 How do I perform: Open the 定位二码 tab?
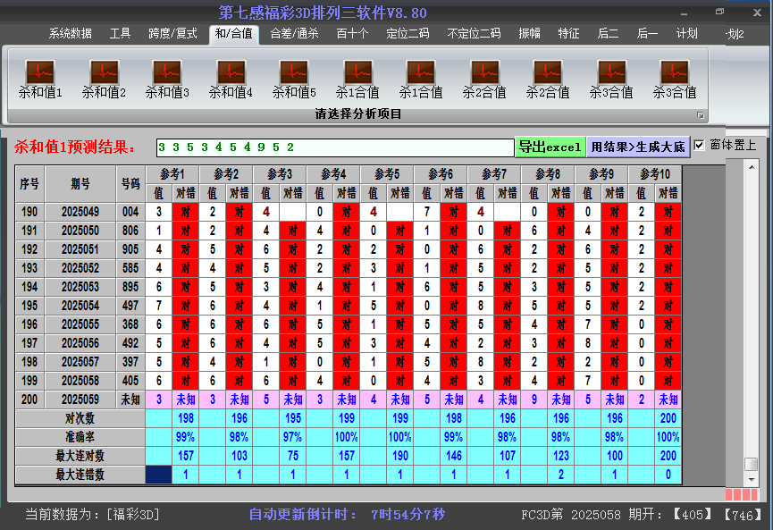[x=408, y=34]
